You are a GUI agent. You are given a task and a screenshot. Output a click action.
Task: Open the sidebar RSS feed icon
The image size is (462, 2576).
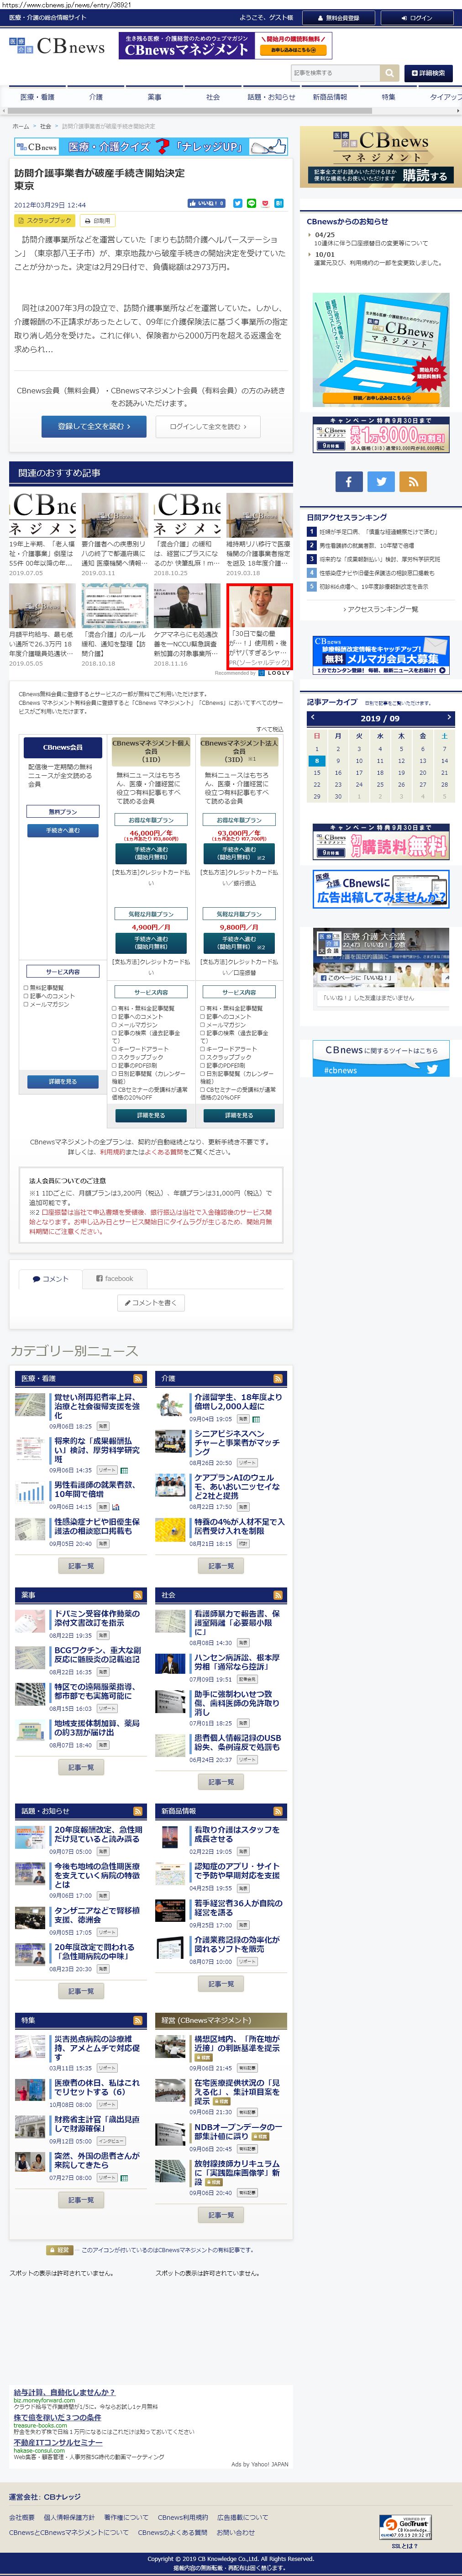click(x=414, y=482)
